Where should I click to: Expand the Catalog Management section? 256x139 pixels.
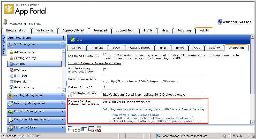(x=63, y=95)
